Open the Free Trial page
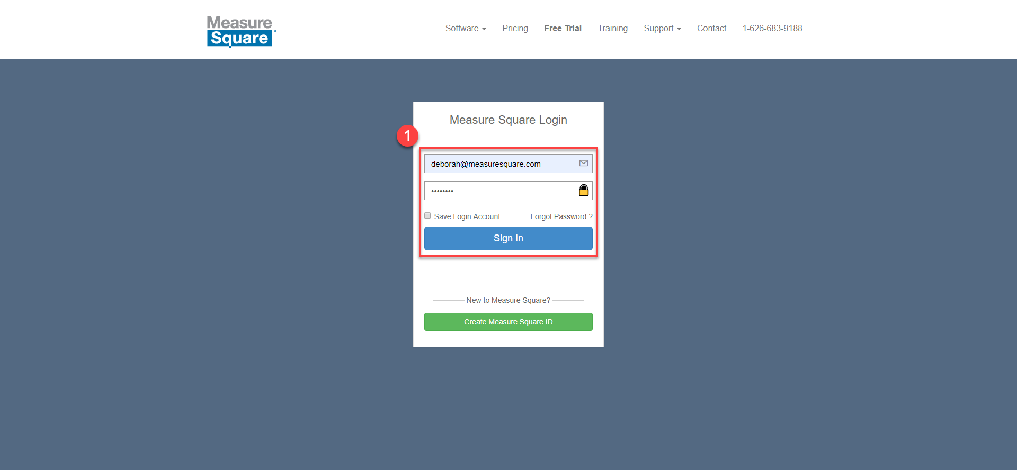The width and height of the screenshot is (1017, 470). [563, 29]
